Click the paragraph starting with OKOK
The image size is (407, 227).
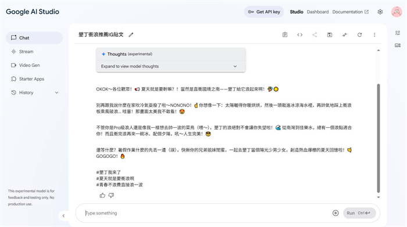(187, 89)
